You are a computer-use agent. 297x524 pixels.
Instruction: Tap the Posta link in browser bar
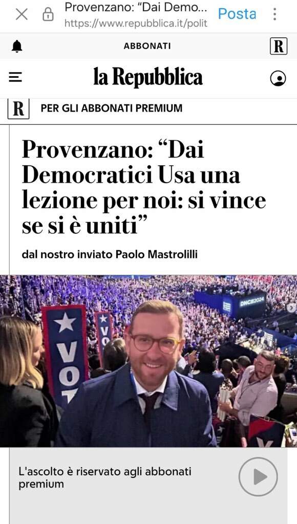(x=237, y=14)
